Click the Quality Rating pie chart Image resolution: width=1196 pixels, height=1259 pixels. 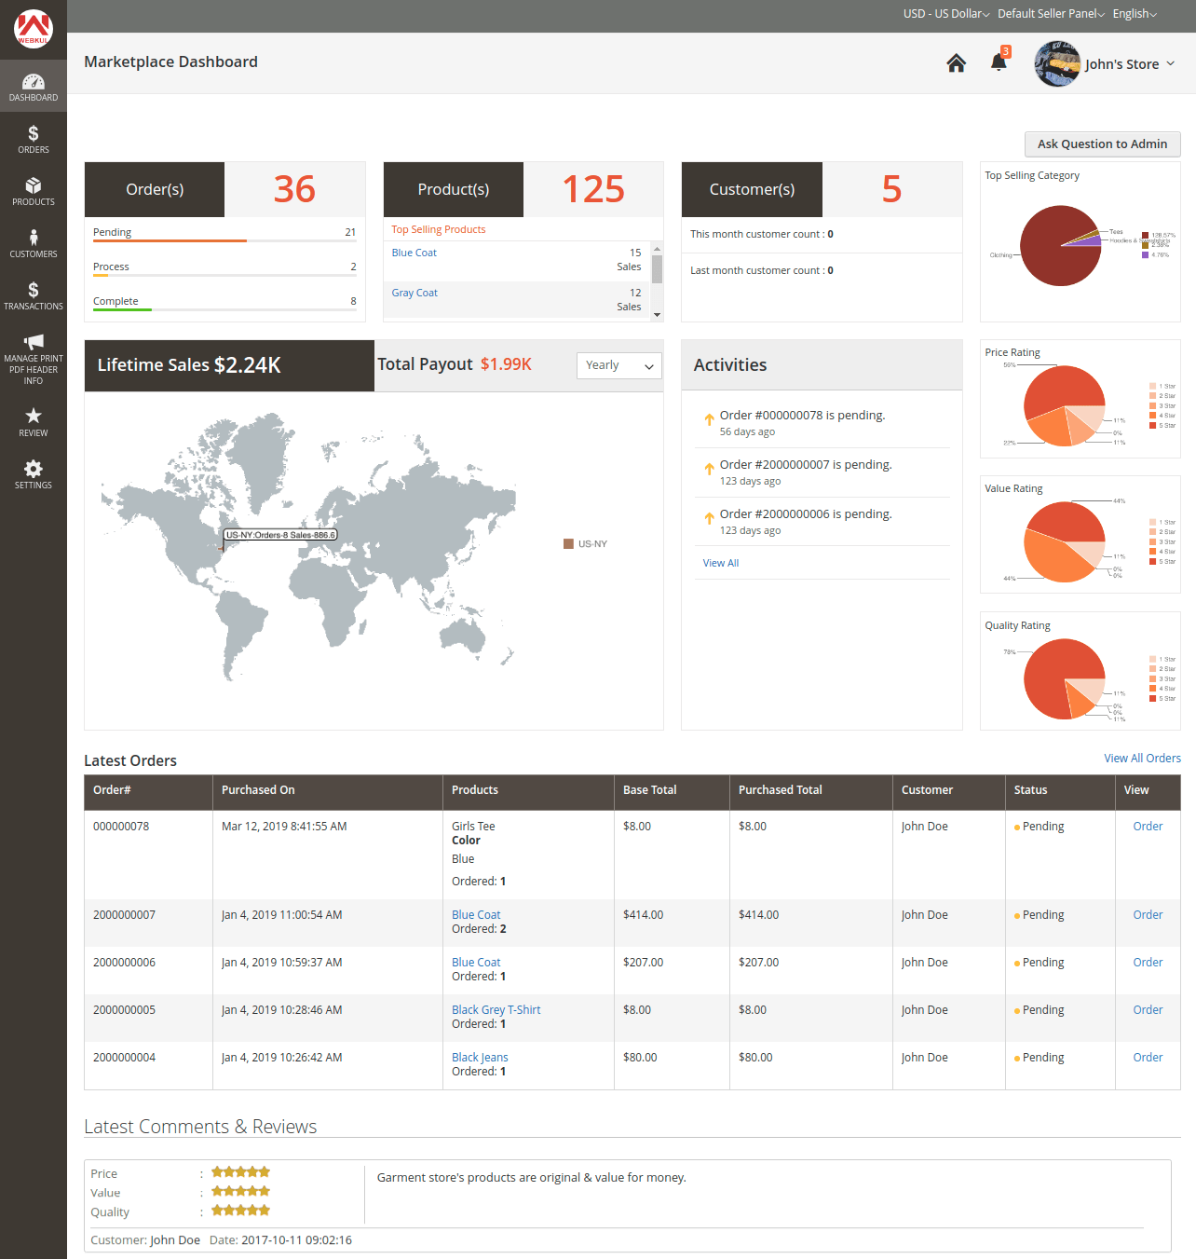pyautogui.click(x=1065, y=679)
